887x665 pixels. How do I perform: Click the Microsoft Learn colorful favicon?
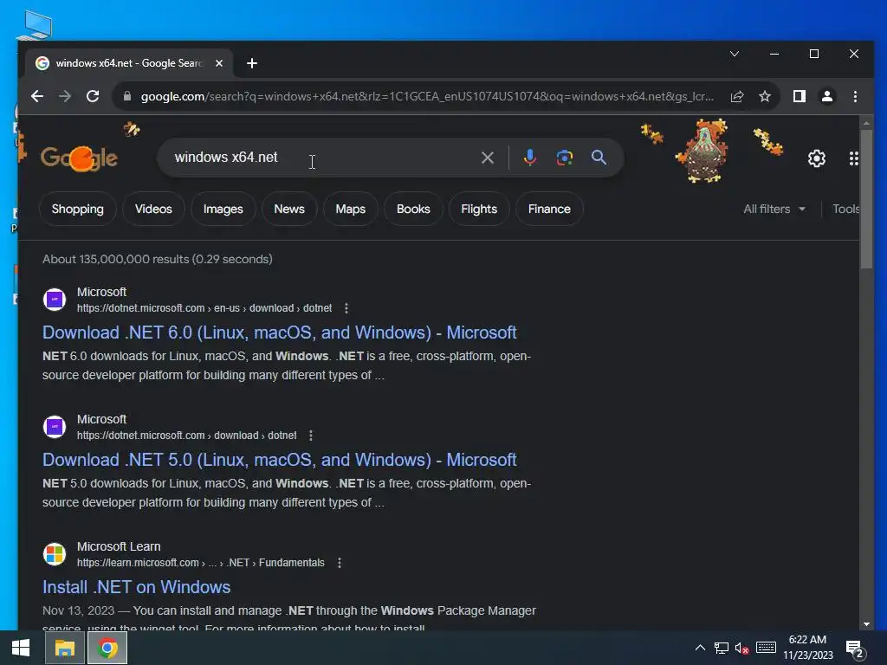click(55, 553)
